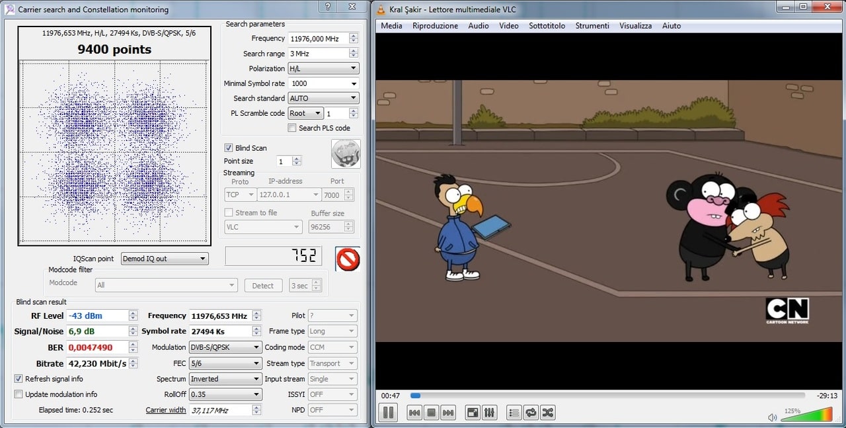846x428 pixels.
Task: Click the Signal/Noise 6,9 dB value
Action: point(97,331)
